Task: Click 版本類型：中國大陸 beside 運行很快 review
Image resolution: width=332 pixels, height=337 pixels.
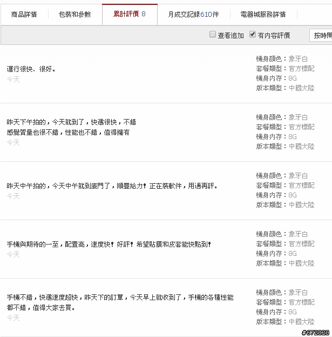Action: [x=285, y=88]
